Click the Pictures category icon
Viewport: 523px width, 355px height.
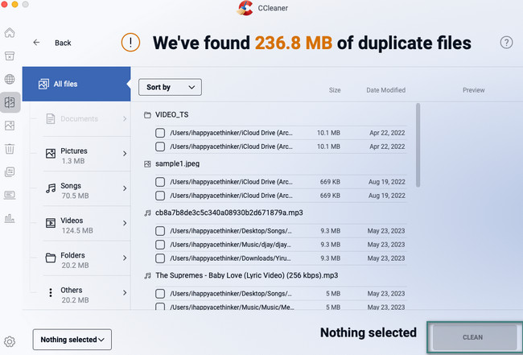point(51,154)
